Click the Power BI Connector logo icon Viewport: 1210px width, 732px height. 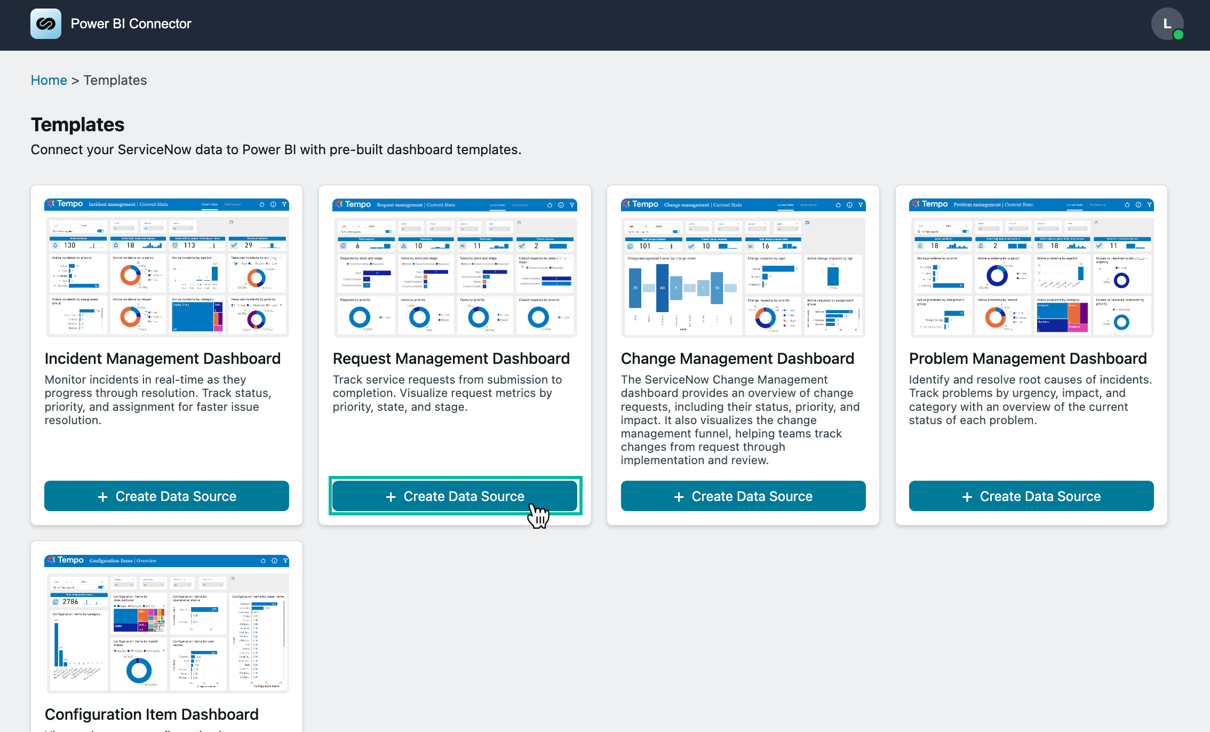click(x=45, y=24)
